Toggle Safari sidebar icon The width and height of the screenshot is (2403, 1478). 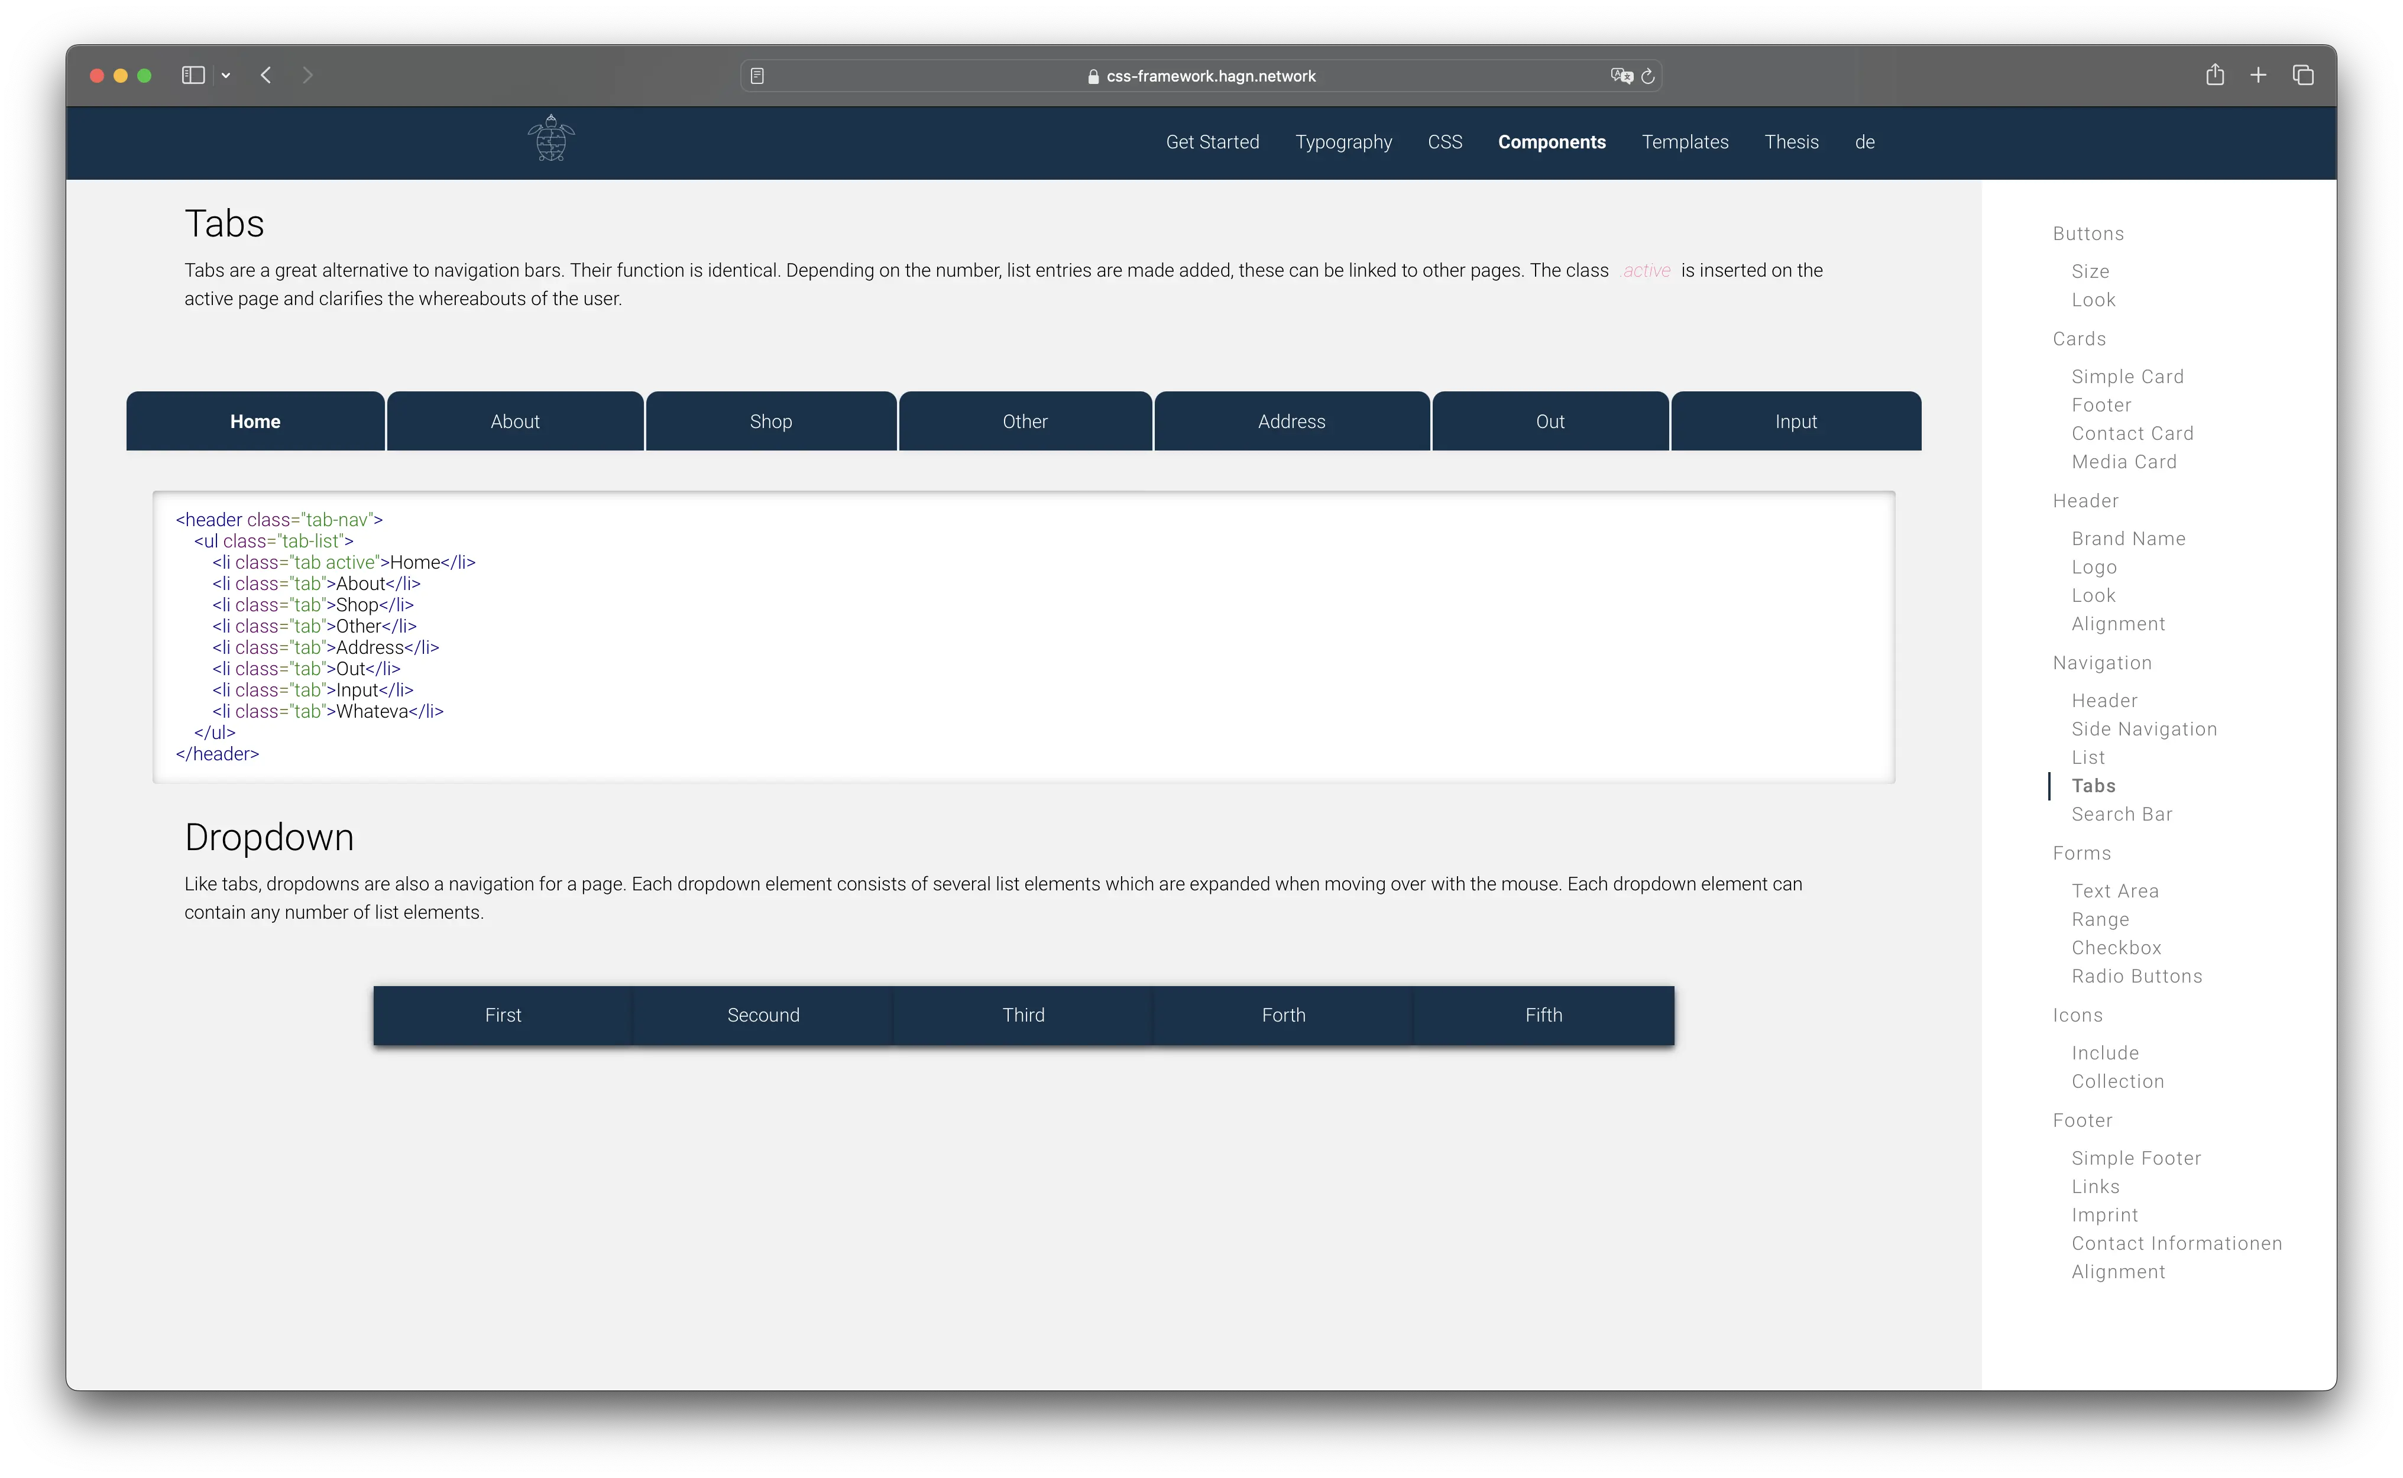coord(193,75)
